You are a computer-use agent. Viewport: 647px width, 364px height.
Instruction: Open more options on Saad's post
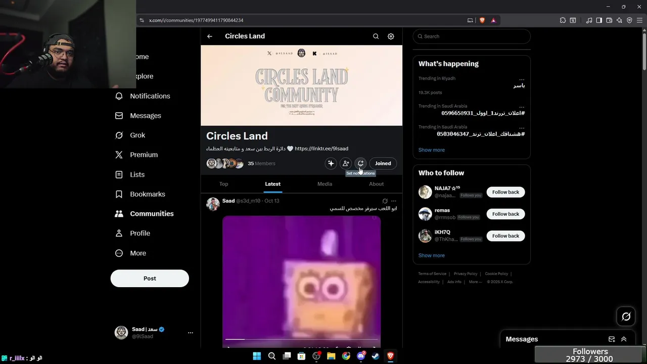pos(394,201)
